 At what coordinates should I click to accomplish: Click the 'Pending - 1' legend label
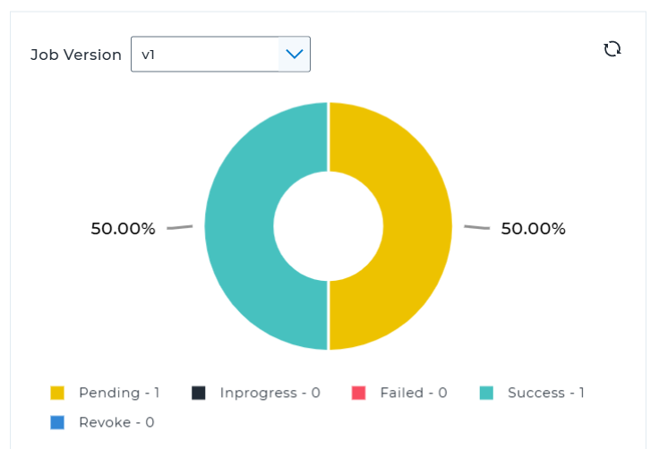pos(119,393)
